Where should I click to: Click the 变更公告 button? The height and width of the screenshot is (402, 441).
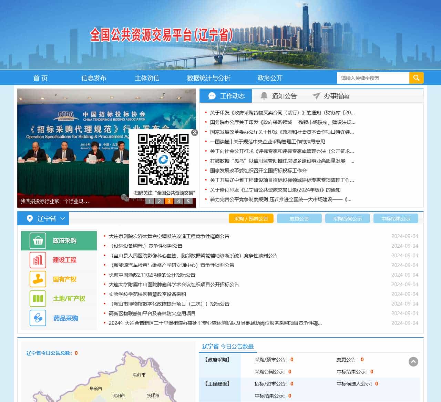point(299,218)
